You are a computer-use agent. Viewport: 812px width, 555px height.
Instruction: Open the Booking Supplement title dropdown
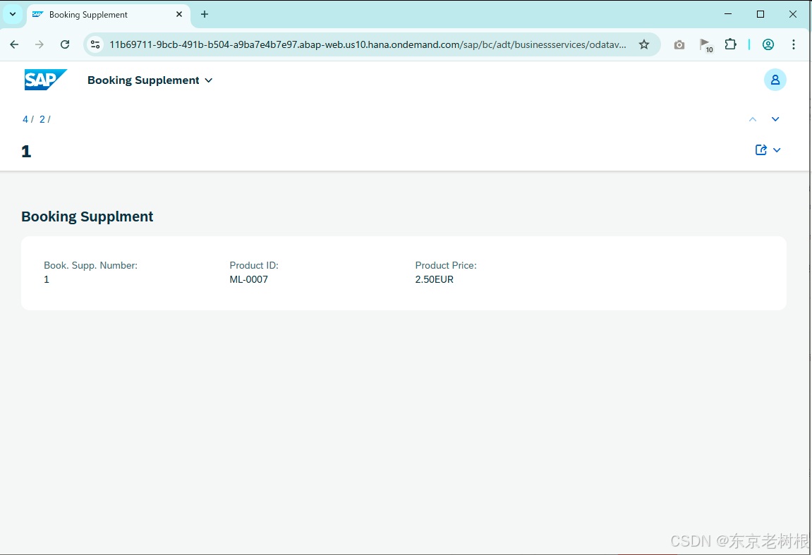[x=150, y=80]
